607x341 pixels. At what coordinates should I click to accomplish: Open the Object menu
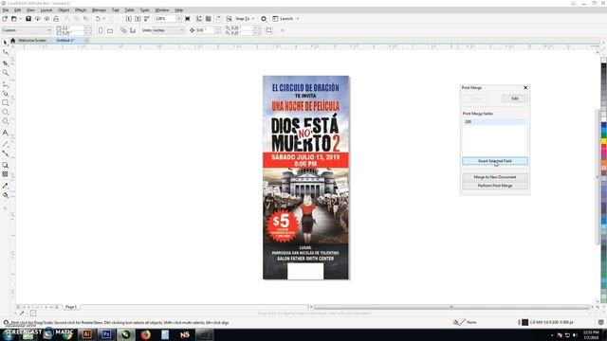[x=64, y=10]
